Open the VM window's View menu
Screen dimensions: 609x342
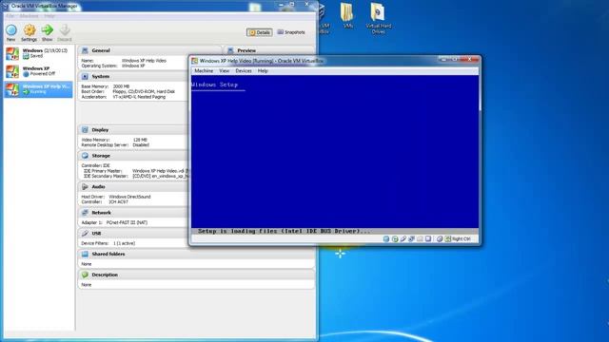tap(225, 71)
